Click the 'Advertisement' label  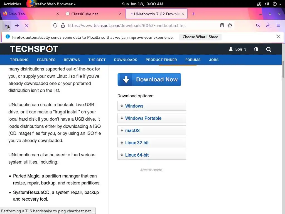(x=151, y=170)
